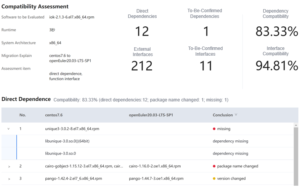
Task: Click red dot beside 'package name changed'
Action: (214, 166)
